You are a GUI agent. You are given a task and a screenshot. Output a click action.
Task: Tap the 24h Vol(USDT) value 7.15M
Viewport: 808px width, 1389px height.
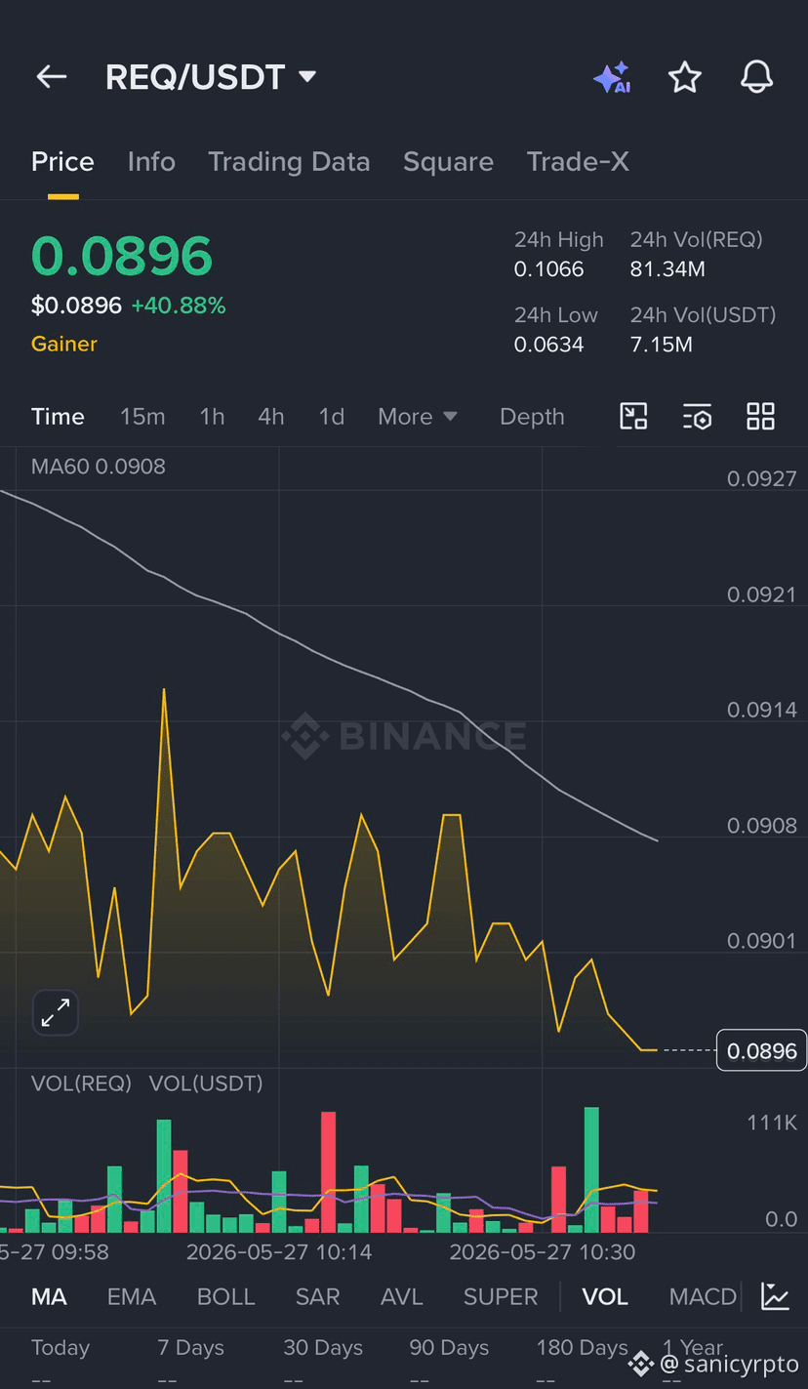662,345
